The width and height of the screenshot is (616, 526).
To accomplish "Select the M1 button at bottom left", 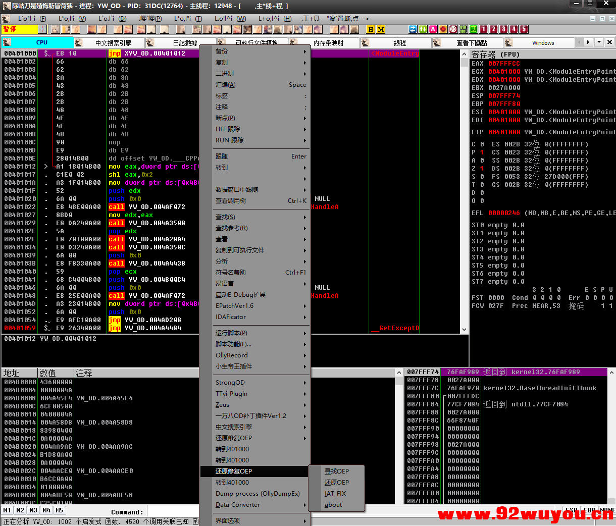I will pos(7,510).
